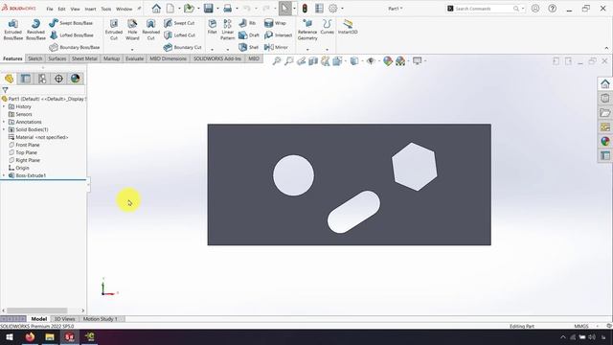Open the Motion Study 1 tab

pyautogui.click(x=100, y=319)
